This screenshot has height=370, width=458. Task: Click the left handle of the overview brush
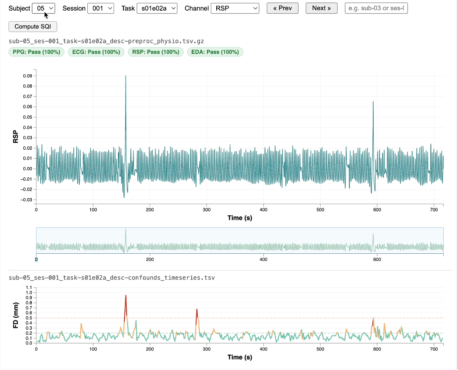point(36,241)
